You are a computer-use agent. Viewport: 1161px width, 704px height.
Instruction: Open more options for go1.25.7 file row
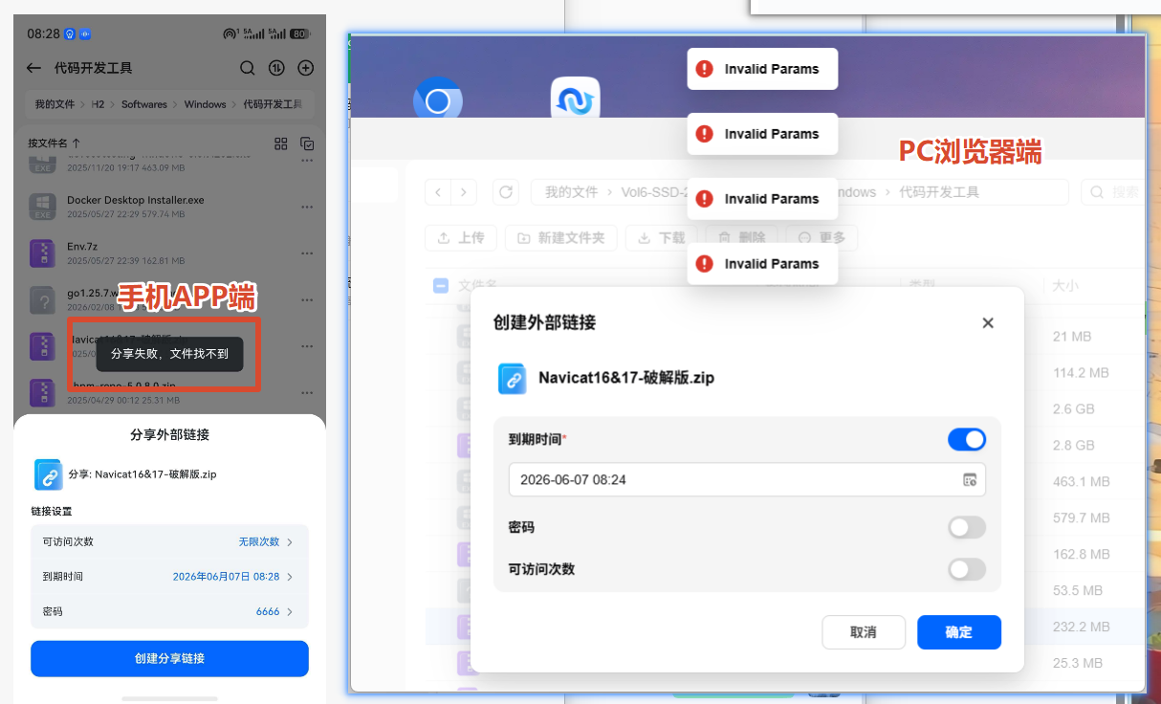(x=307, y=298)
